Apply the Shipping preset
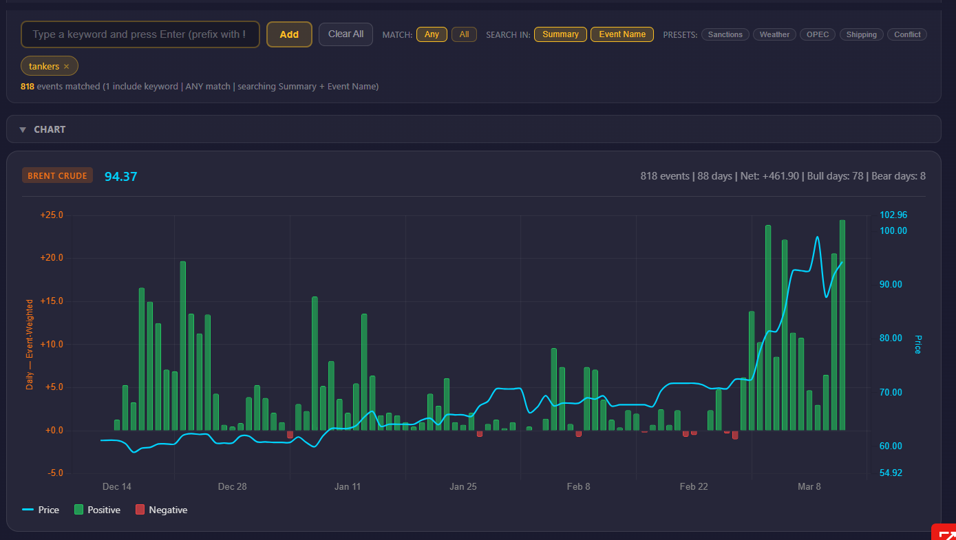The image size is (956, 540). pos(861,34)
